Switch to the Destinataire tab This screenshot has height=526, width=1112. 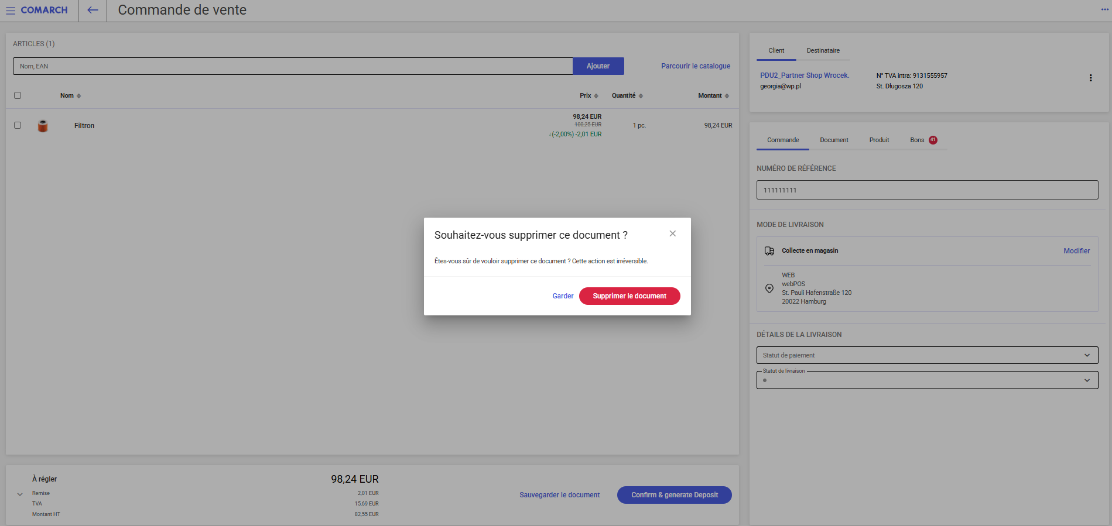pos(823,51)
